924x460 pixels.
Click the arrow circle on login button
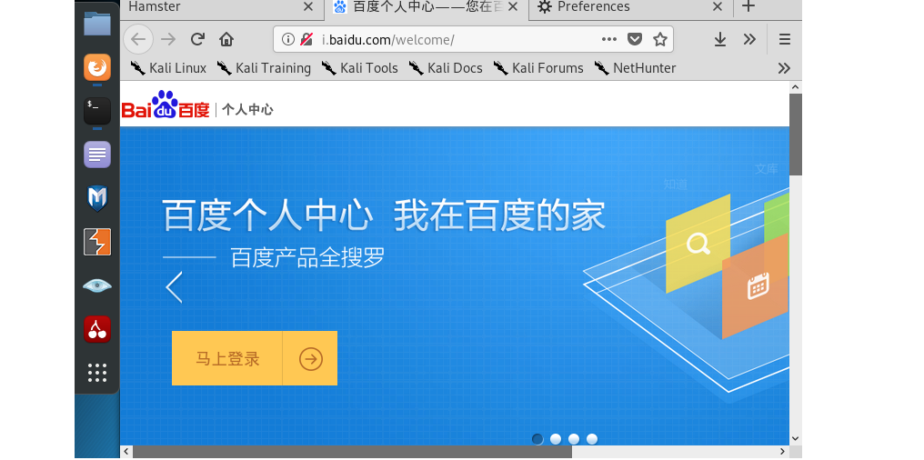tap(310, 358)
